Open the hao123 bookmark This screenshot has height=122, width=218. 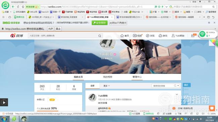pyautogui.click(x=44, y=12)
